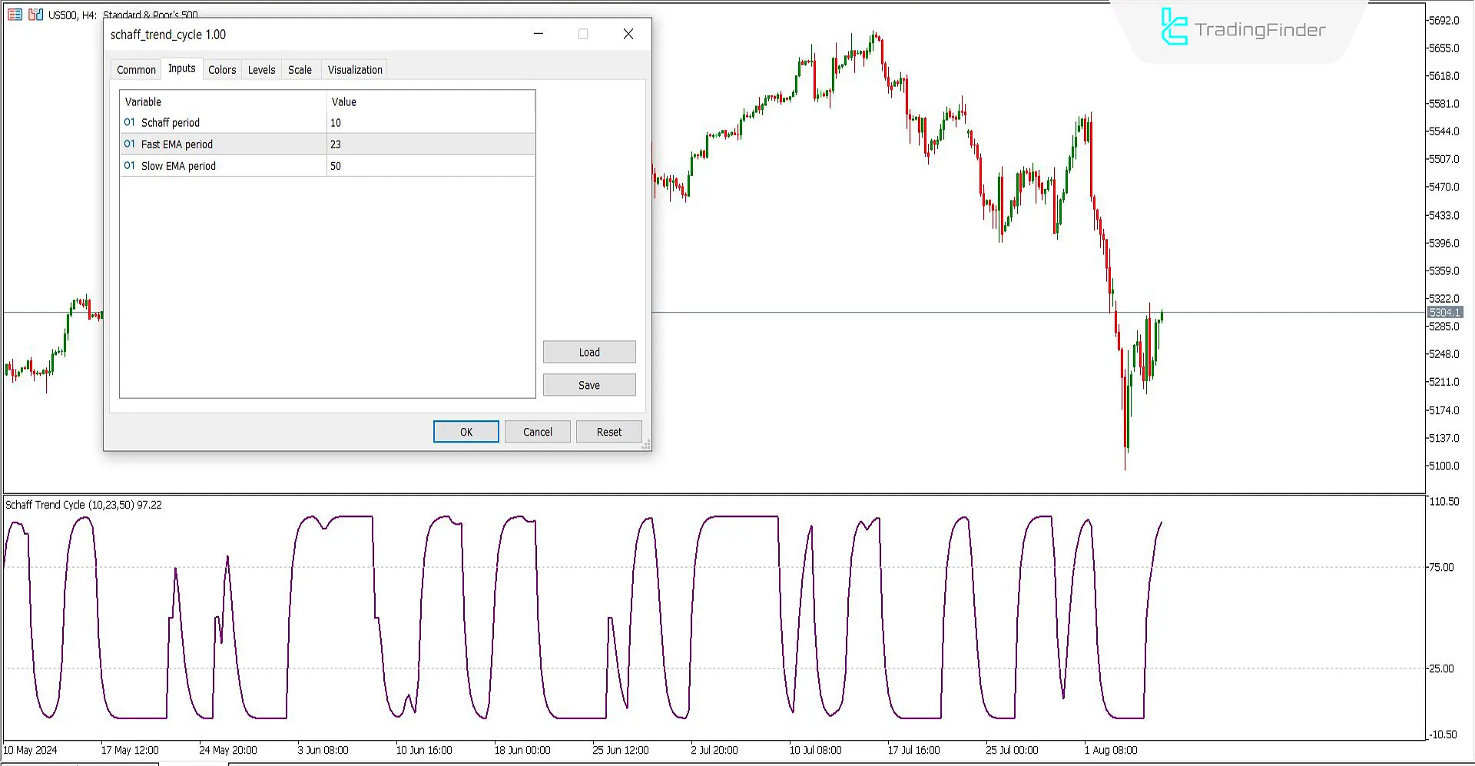Open the Colors tab
The image size is (1475, 766).
click(x=222, y=70)
